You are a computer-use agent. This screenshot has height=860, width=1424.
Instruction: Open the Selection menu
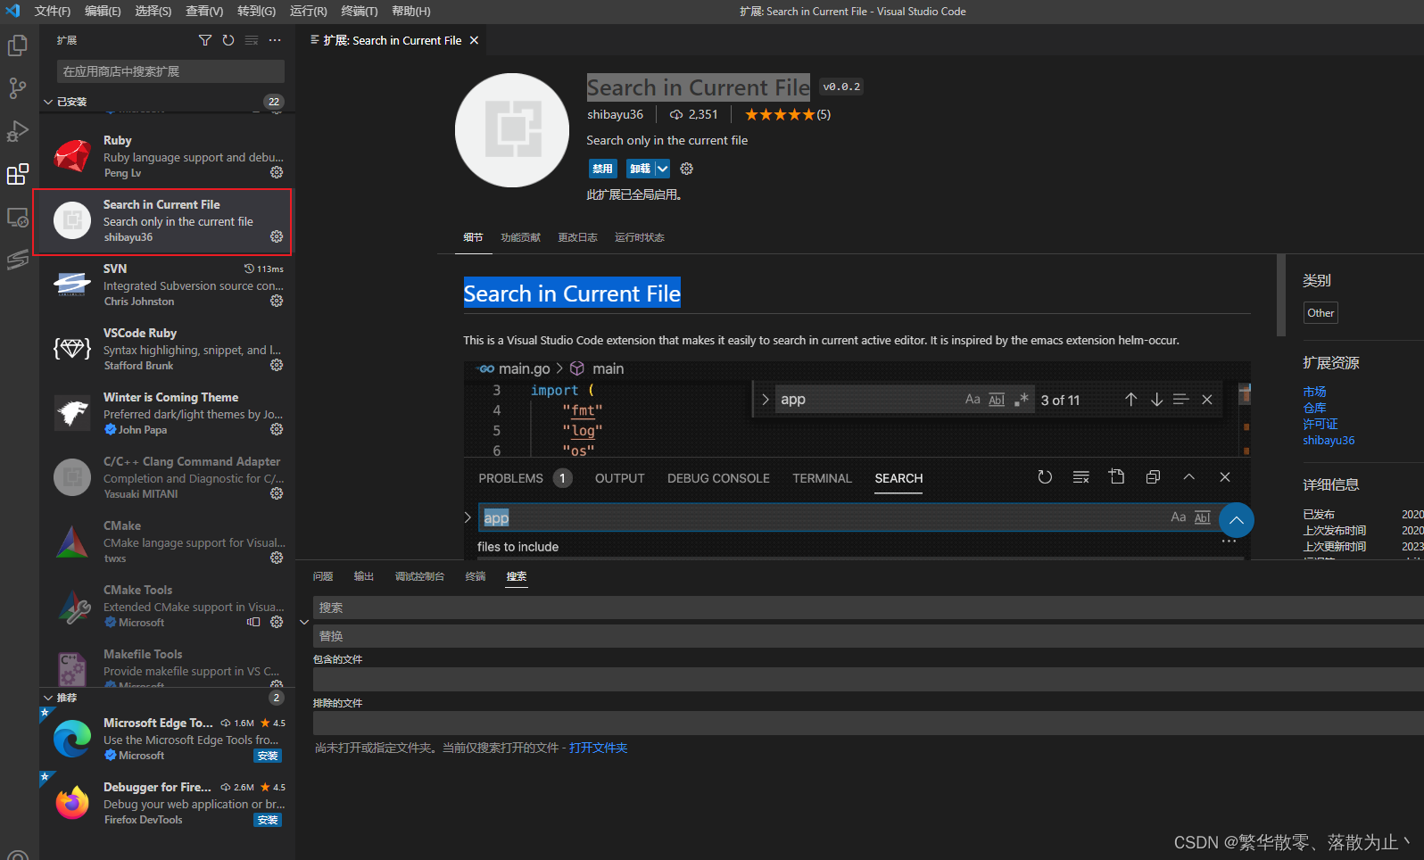pyautogui.click(x=153, y=11)
